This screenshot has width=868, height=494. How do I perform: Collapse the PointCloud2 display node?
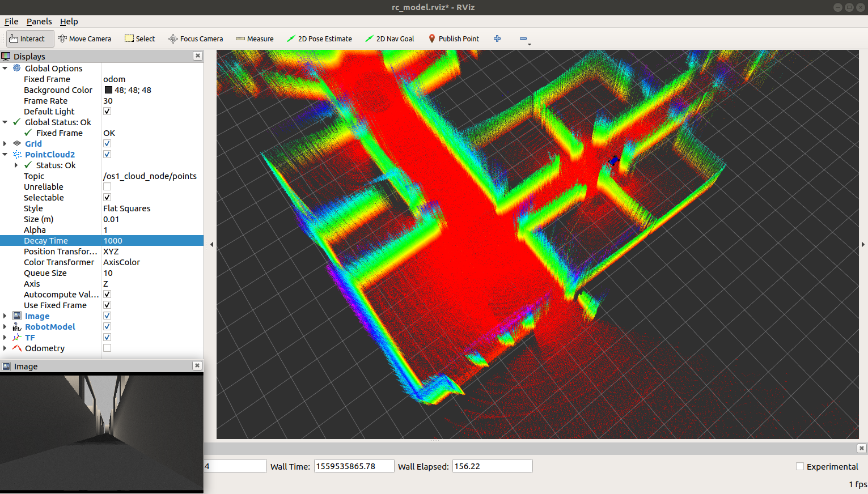pyautogui.click(x=5, y=154)
